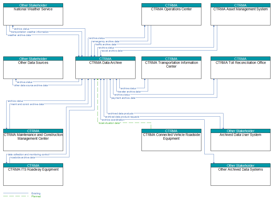
Task: Click 'transportation weather information' flow label
Action: coord(30,32)
